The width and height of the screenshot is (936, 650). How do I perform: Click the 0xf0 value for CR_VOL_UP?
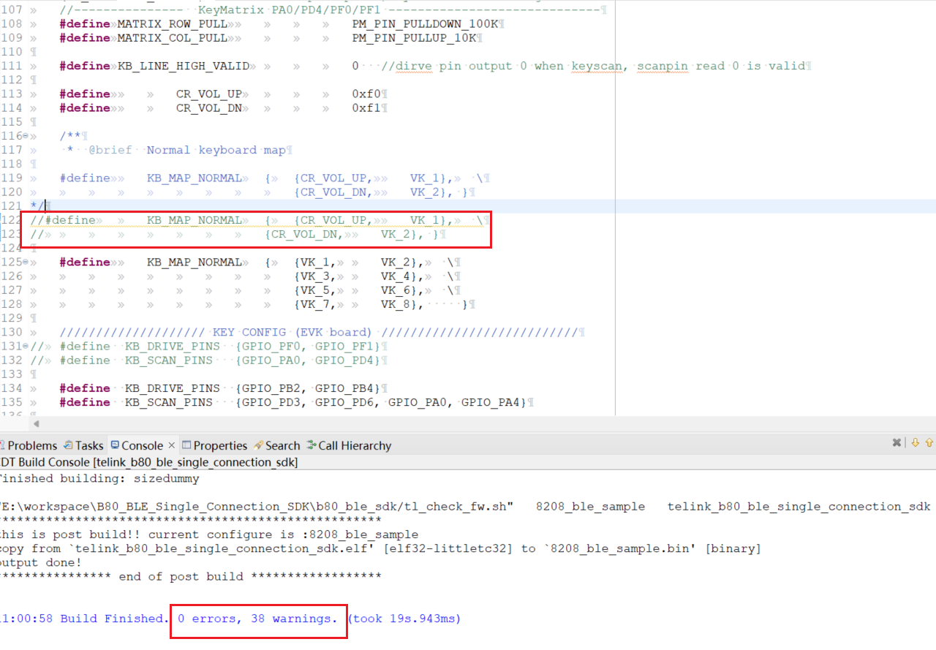point(366,94)
